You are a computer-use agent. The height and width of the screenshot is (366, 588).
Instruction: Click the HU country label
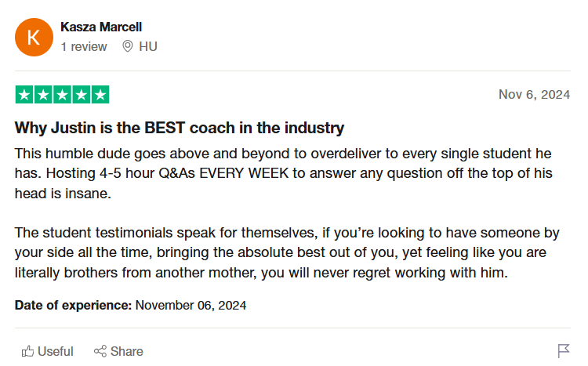coord(148,46)
